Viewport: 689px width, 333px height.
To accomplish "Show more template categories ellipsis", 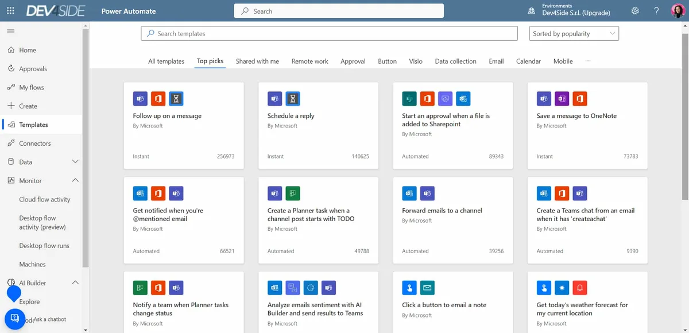I will (x=588, y=61).
